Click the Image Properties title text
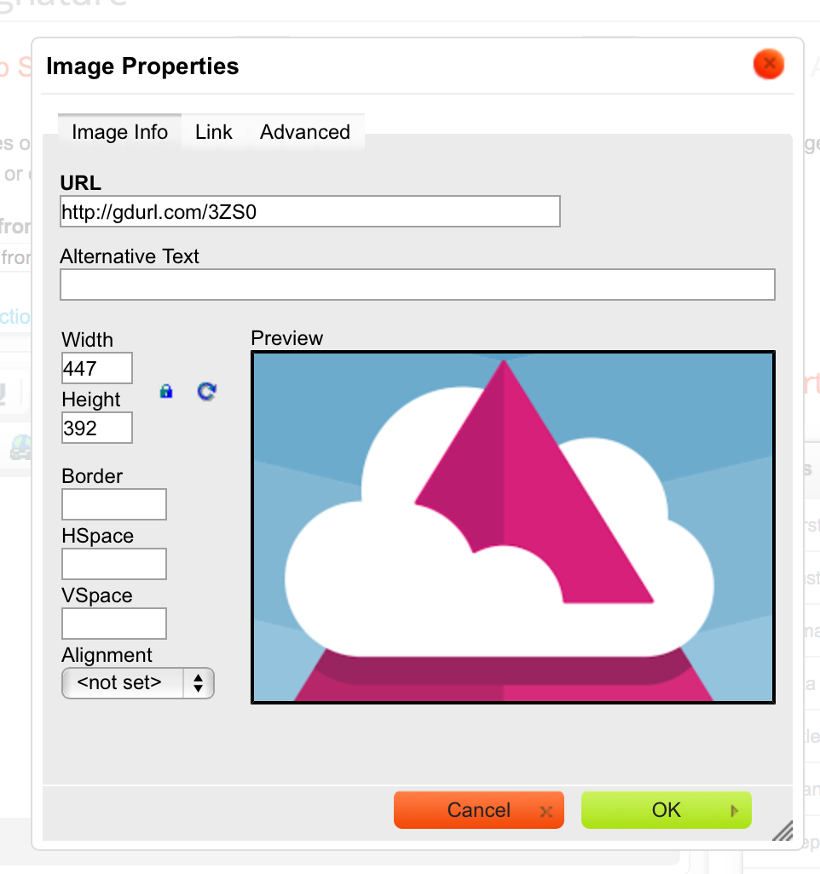 [x=143, y=66]
